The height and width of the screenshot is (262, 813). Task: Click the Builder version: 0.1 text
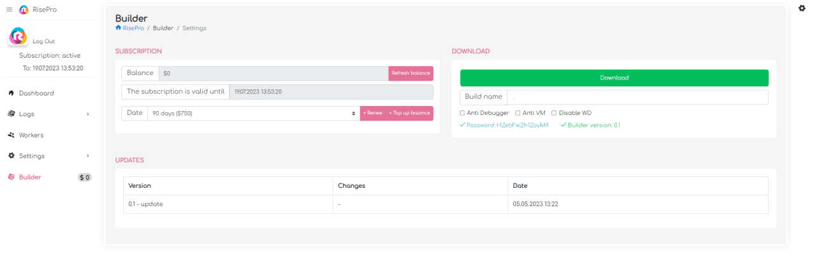pyautogui.click(x=594, y=125)
